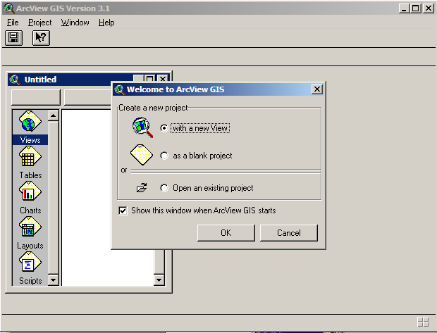Viewport: 437px width, 333px height.
Task: Close the Welcome to ArcView GIS dialog
Action: (x=317, y=89)
